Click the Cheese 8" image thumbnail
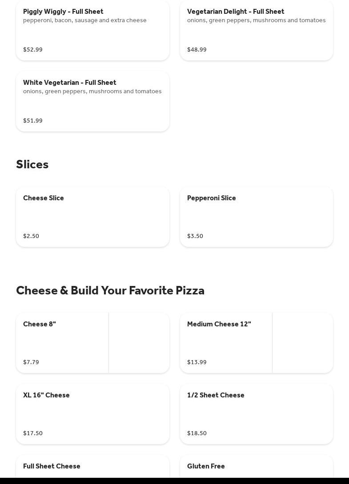349x484 pixels. pyautogui.click(x=139, y=343)
